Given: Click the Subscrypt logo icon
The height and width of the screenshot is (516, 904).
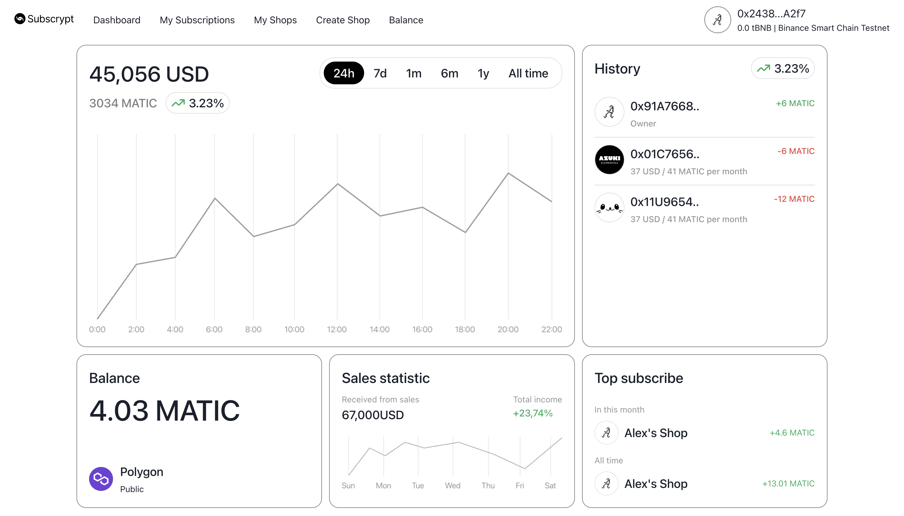Looking at the screenshot, I should click(x=20, y=19).
